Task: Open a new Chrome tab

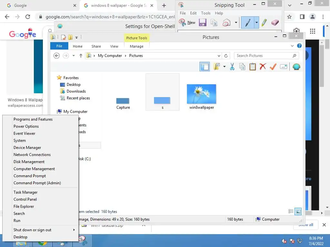Action: [x=164, y=5]
